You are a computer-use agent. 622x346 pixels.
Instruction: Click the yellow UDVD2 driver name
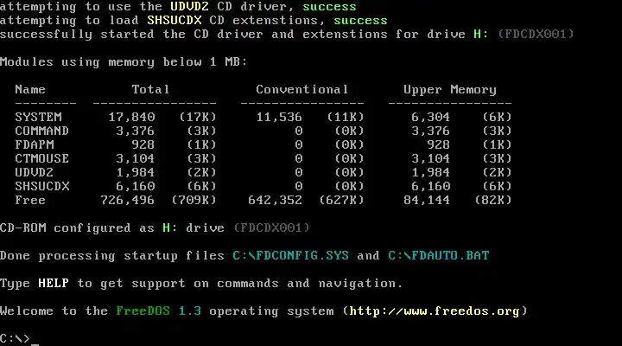pos(189,7)
